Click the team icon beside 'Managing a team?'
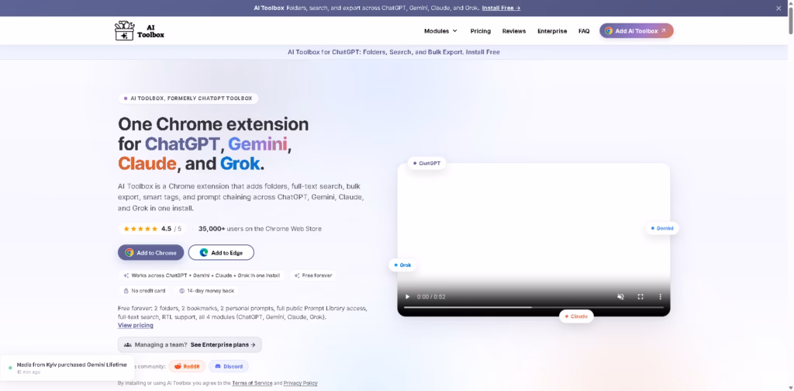Viewport: 794px width, 391px height. pyautogui.click(x=128, y=345)
